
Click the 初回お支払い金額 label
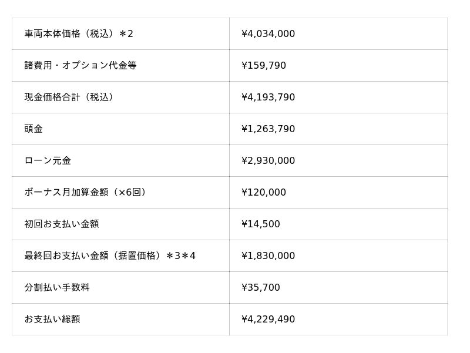click(62, 224)
